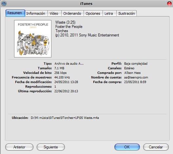Click the 'Reproducciones:' label
The width and height of the screenshot is (173, 154).
point(39,87)
